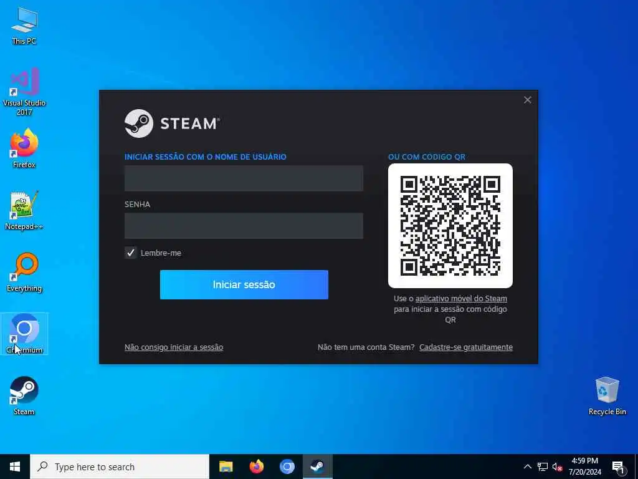Open File Explorer from taskbar
Image resolution: width=638 pixels, height=479 pixels.
pos(226,467)
